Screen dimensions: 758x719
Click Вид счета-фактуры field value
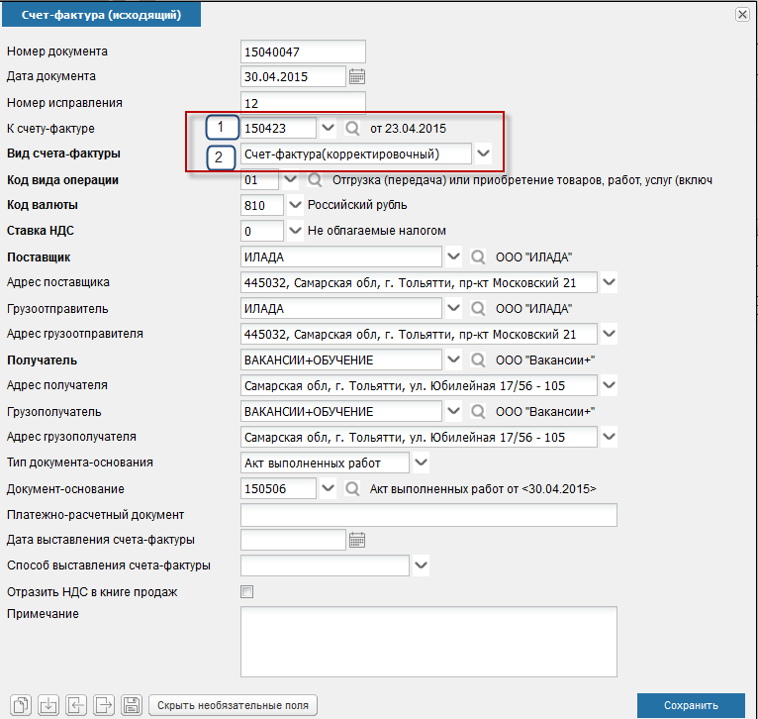(356, 154)
